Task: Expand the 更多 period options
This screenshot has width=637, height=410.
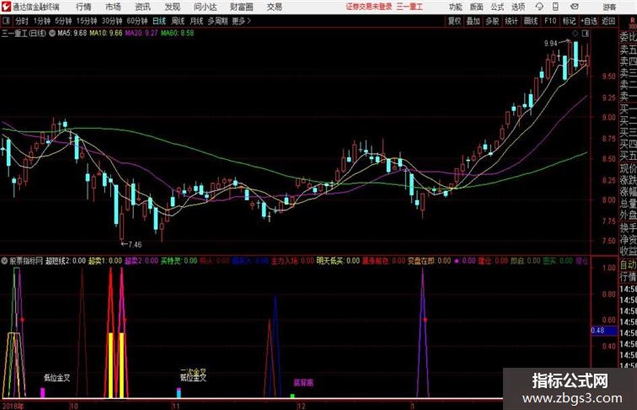Action: pyautogui.click(x=241, y=21)
